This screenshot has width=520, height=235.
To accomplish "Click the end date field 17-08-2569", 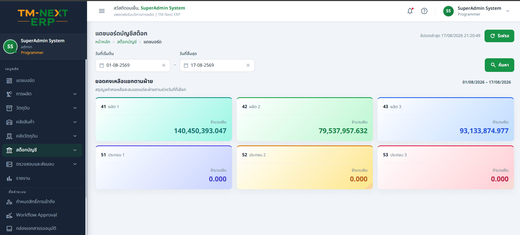I will coord(217,65).
